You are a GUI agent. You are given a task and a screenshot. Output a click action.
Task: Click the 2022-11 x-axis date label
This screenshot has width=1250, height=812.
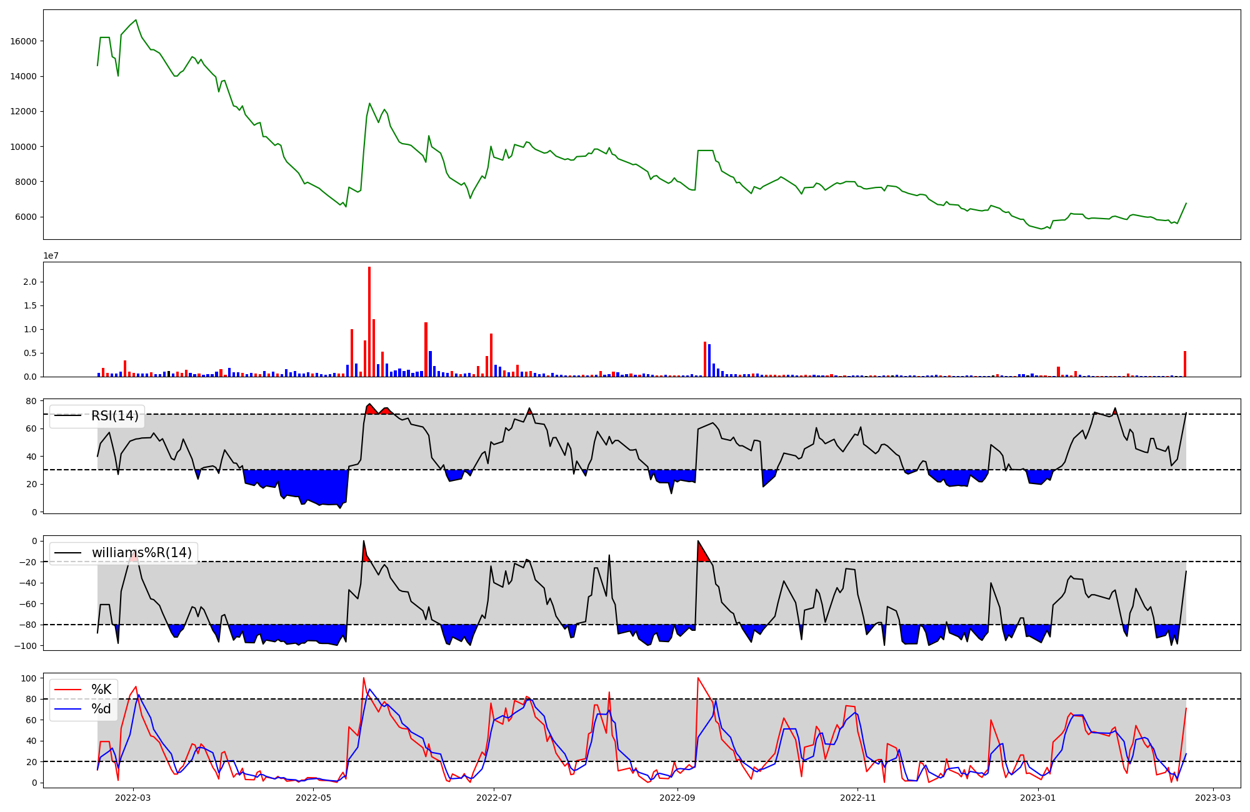[857, 798]
